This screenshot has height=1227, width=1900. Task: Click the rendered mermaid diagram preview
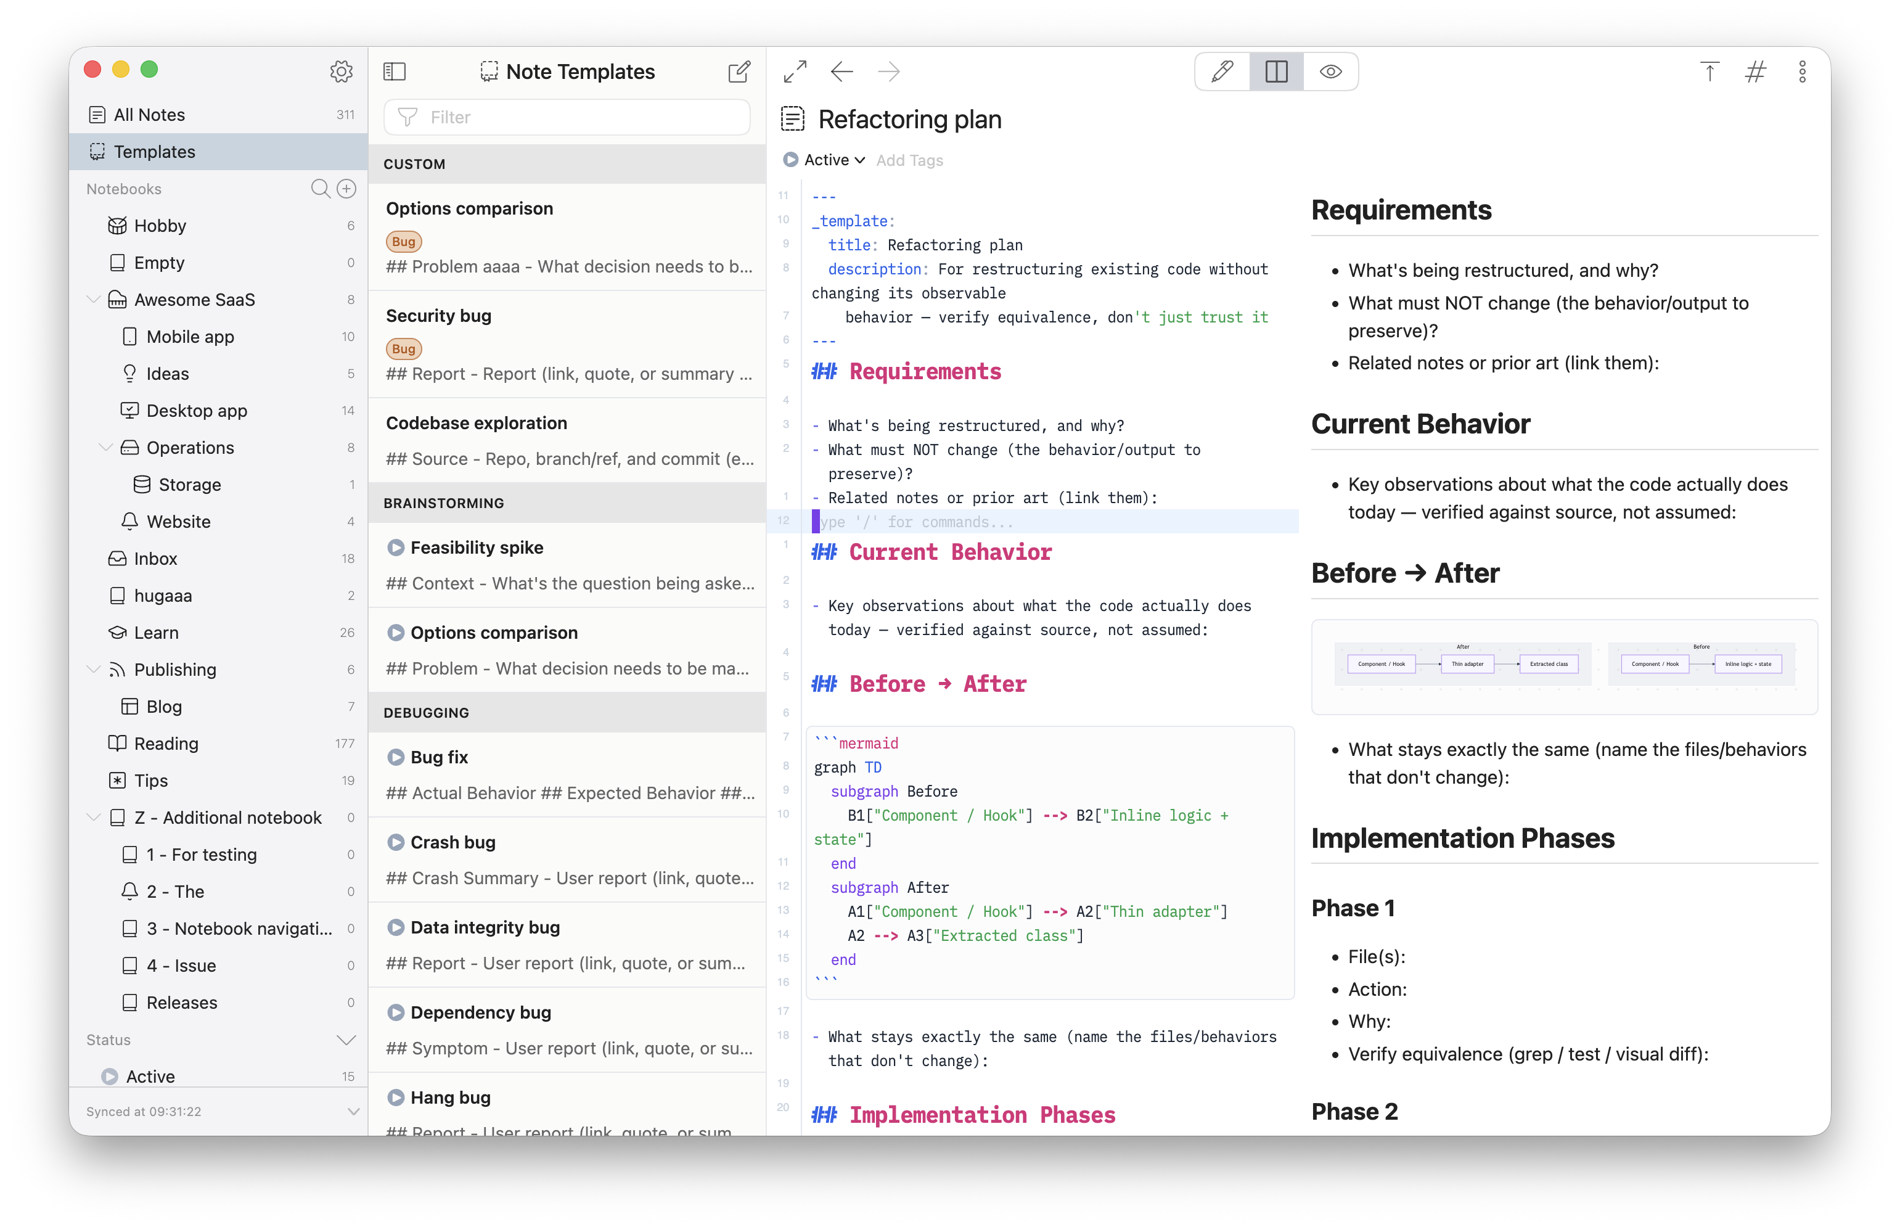1564,666
